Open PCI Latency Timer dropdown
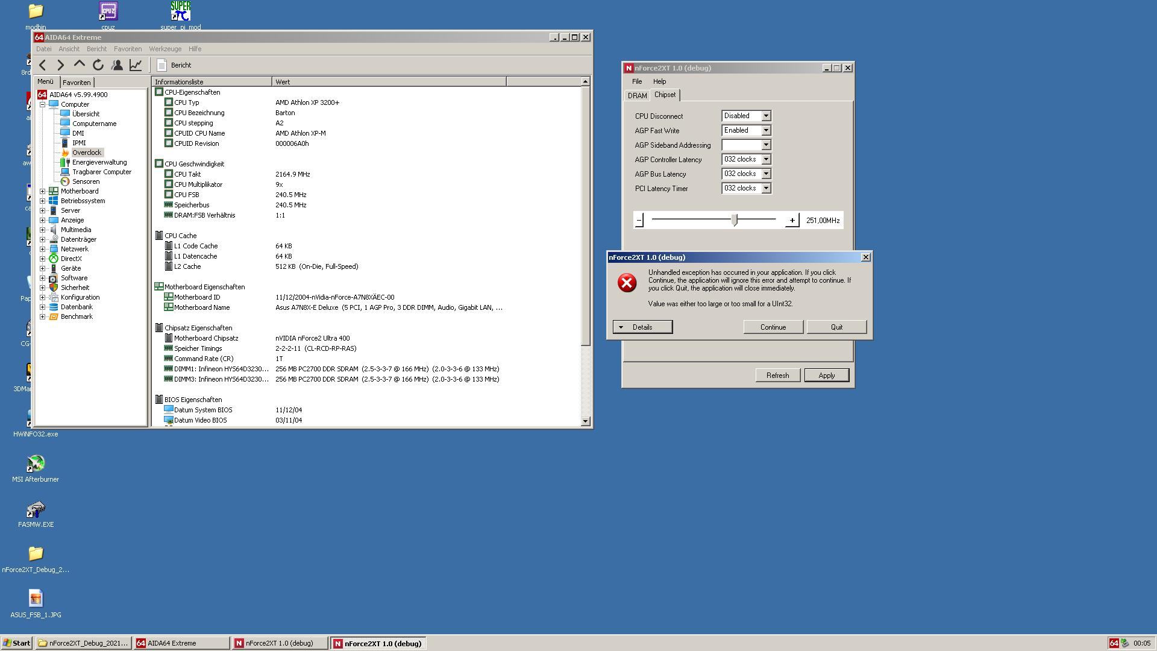The width and height of the screenshot is (1157, 651). pos(766,188)
